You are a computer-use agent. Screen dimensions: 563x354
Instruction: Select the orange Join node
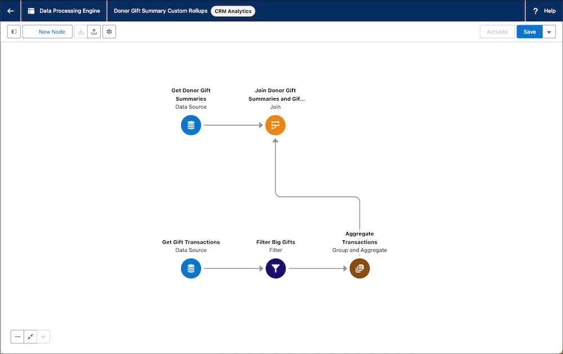pyautogui.click(x=275, y=125)
